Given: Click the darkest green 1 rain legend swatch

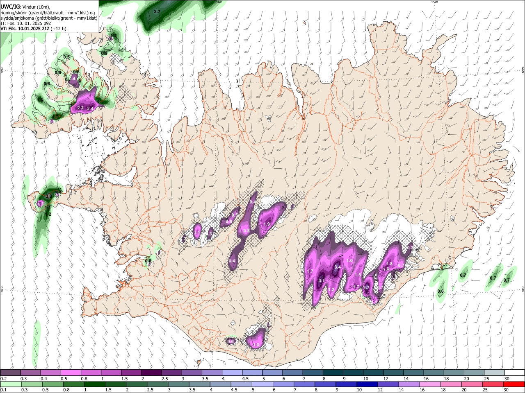Looking at the screenshot, I should tap(94, 384).
